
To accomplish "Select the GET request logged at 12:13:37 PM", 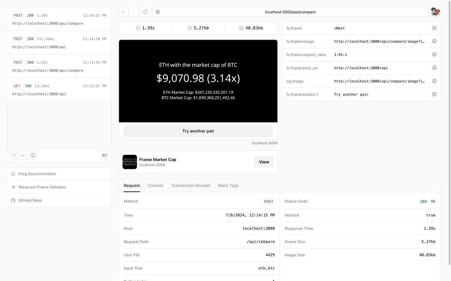I will point(59,90).
